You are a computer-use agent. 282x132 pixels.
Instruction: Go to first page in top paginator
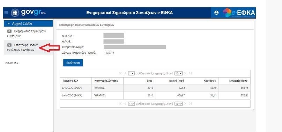tap(120, 73)
